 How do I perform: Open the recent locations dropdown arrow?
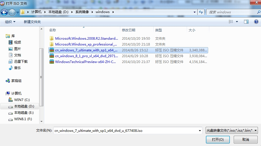coord(18,12)
